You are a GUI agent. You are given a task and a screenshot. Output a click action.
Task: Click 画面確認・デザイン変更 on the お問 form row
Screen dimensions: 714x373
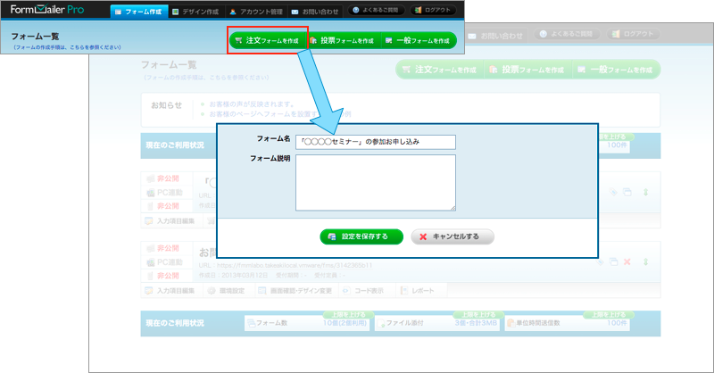tap(295, 291)
